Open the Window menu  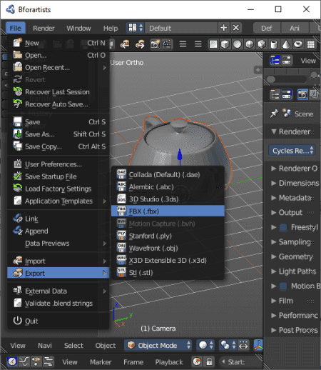(78, 28)
